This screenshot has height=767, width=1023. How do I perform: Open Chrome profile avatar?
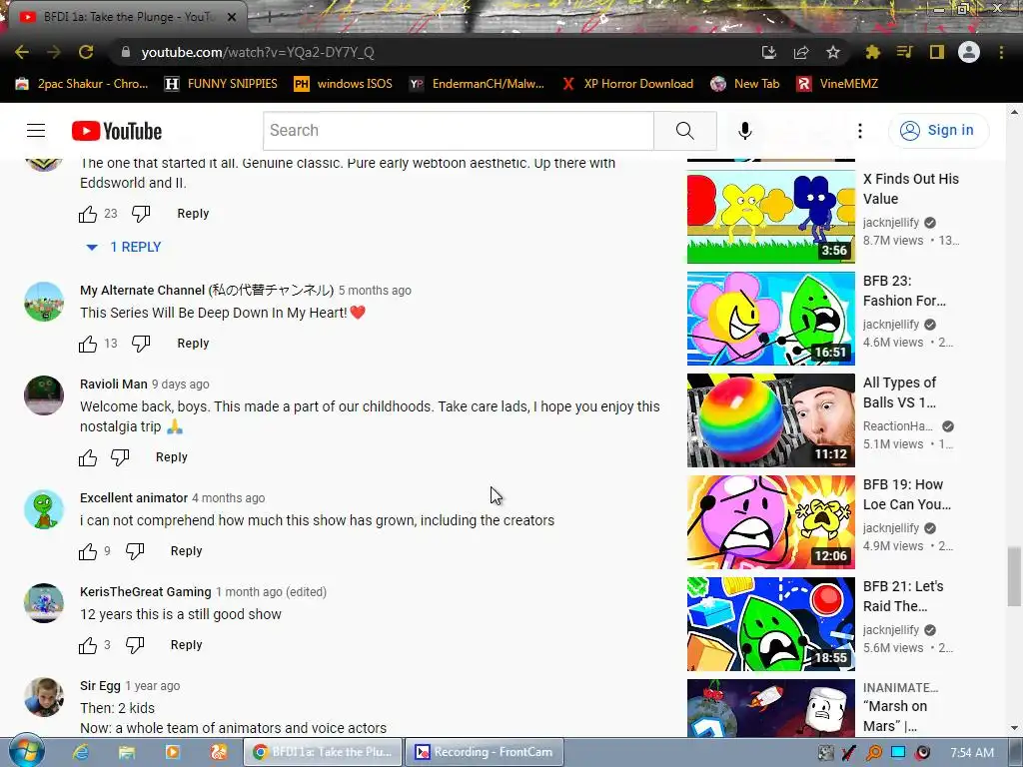click(969, 52)
